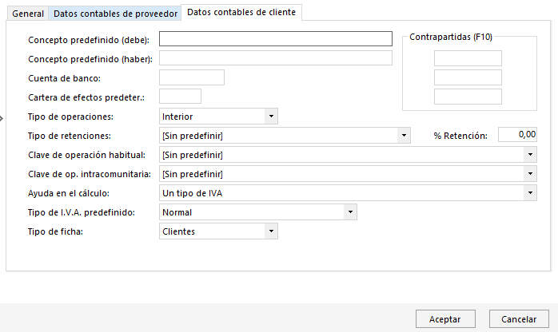Click the first Contrapartidas (F10) field
The image size is (558, 332).
(x=468, y=58)
